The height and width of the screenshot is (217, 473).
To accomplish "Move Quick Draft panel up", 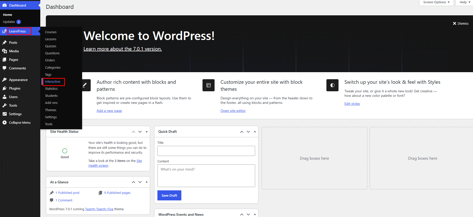I will tap(242, 132).
